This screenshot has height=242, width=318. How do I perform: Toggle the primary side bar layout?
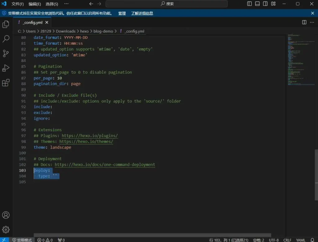250,4
